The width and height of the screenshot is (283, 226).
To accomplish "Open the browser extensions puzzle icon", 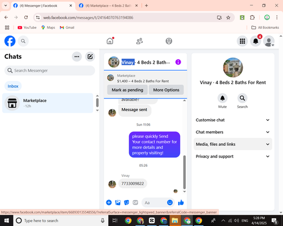I will (x=252, y=18).
